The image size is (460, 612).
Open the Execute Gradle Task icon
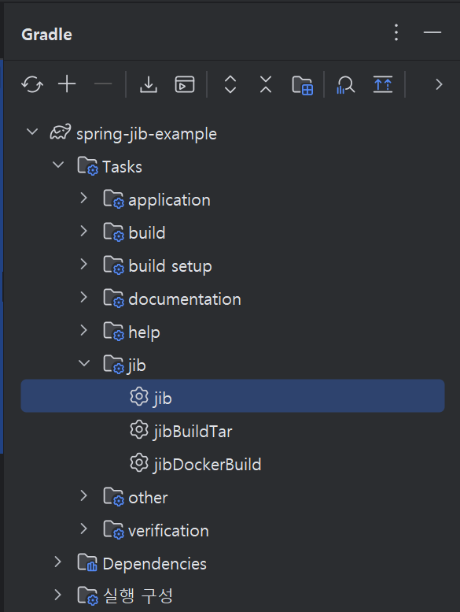coord(185,84)
